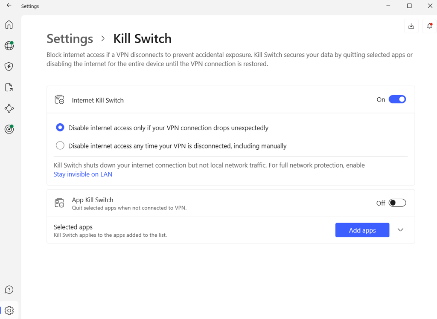Minimize the Settings window
The height and width of the screenshot is (319, 437).
(x=388, y=6)
